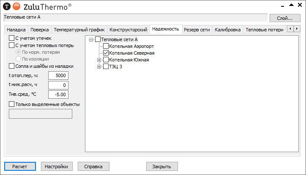This screenshot has height=175, width=306.
Task: Uncheck Котельная Северная in the tree
Action: coord(106,53)
